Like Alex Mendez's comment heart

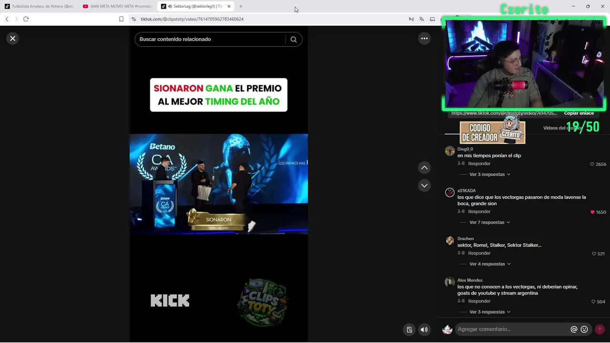593,302
